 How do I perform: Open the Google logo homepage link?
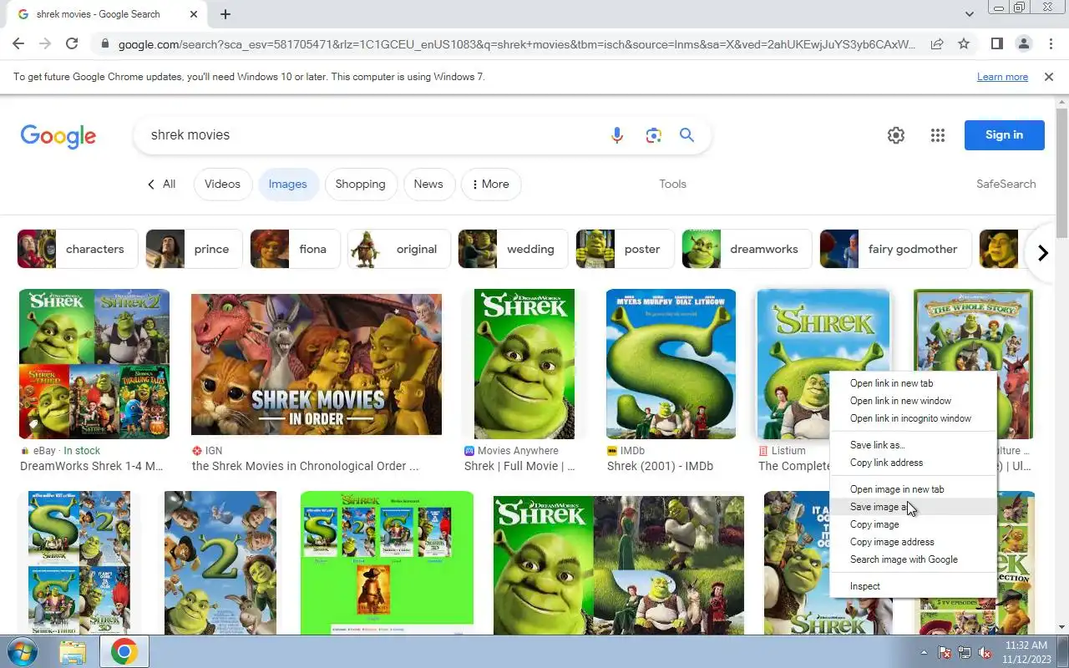tap(58, 136)
